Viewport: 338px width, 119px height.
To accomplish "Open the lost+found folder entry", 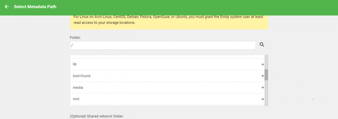I will pyautogui.click(x=82, y=76).
